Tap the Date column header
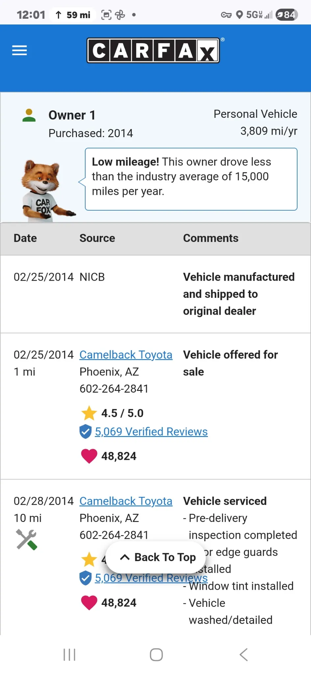 25,238
